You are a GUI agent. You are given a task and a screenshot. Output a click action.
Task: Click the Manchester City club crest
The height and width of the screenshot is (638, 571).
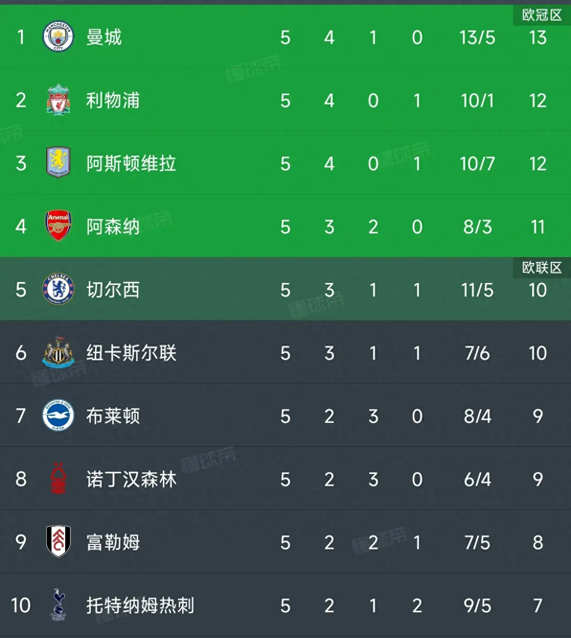[x=58, y=37]
